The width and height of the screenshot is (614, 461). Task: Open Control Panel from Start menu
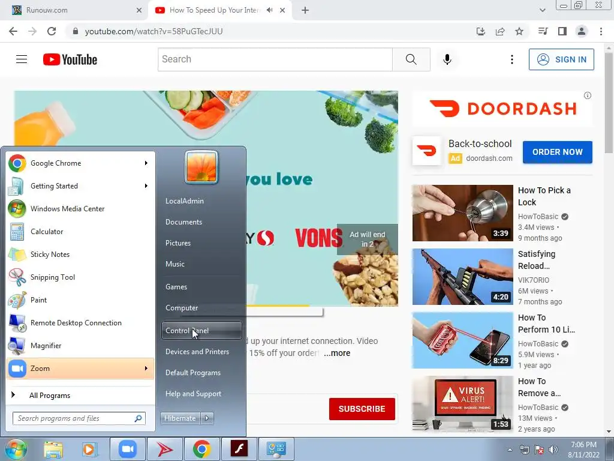(x=201, y=331)
